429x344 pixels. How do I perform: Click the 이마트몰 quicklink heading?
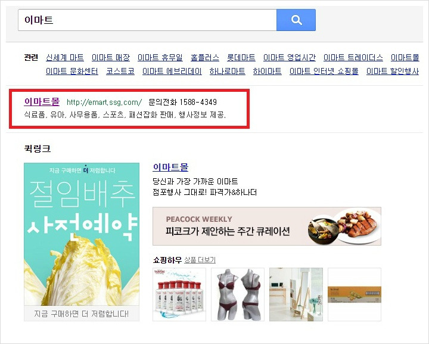tap(170, 167)
